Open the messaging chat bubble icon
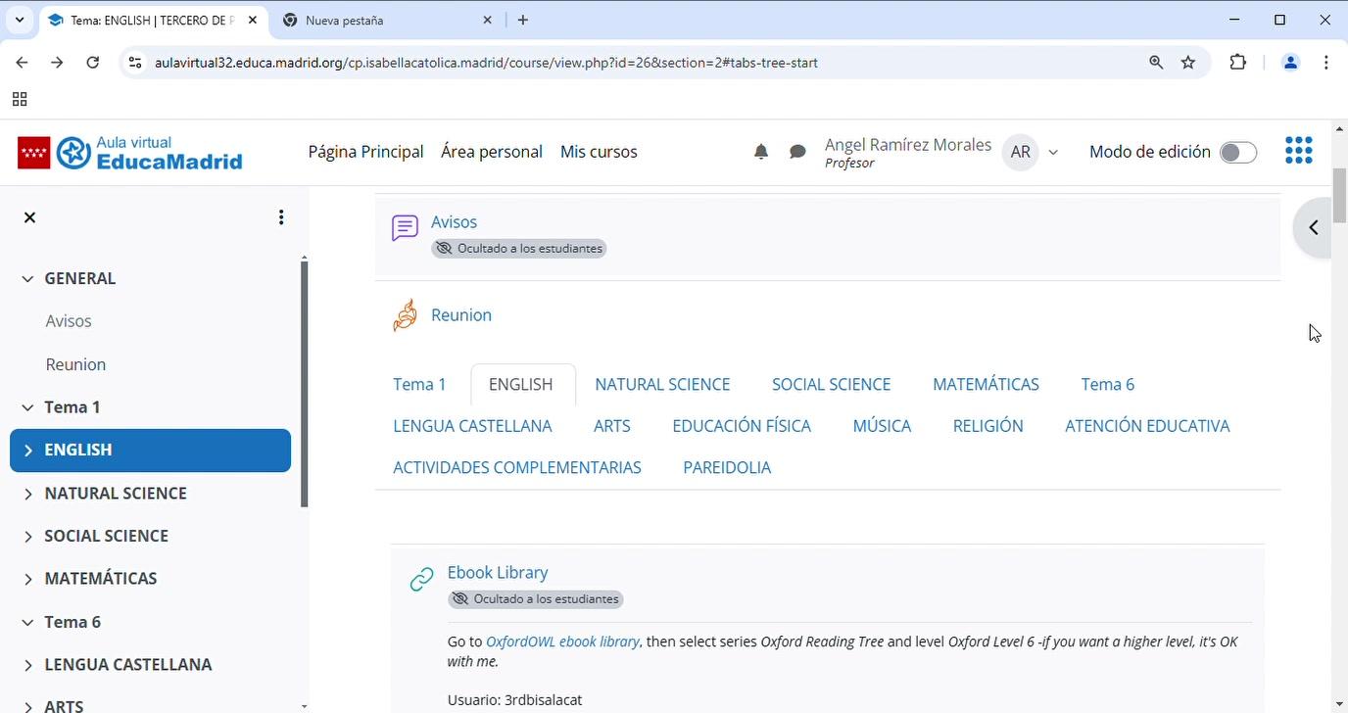This screenshot has height=713, width=1348. click(x=798, y=152)
